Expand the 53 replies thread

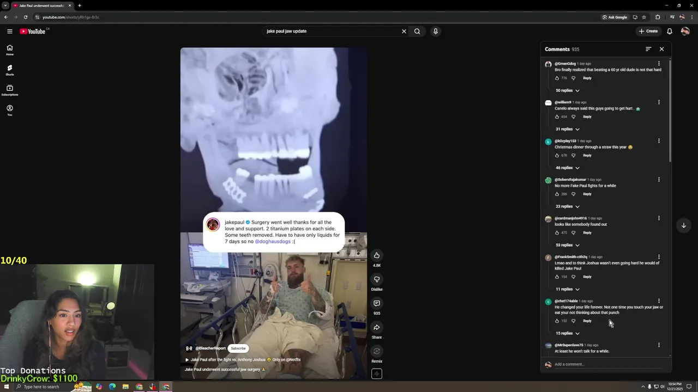[568, 245]
